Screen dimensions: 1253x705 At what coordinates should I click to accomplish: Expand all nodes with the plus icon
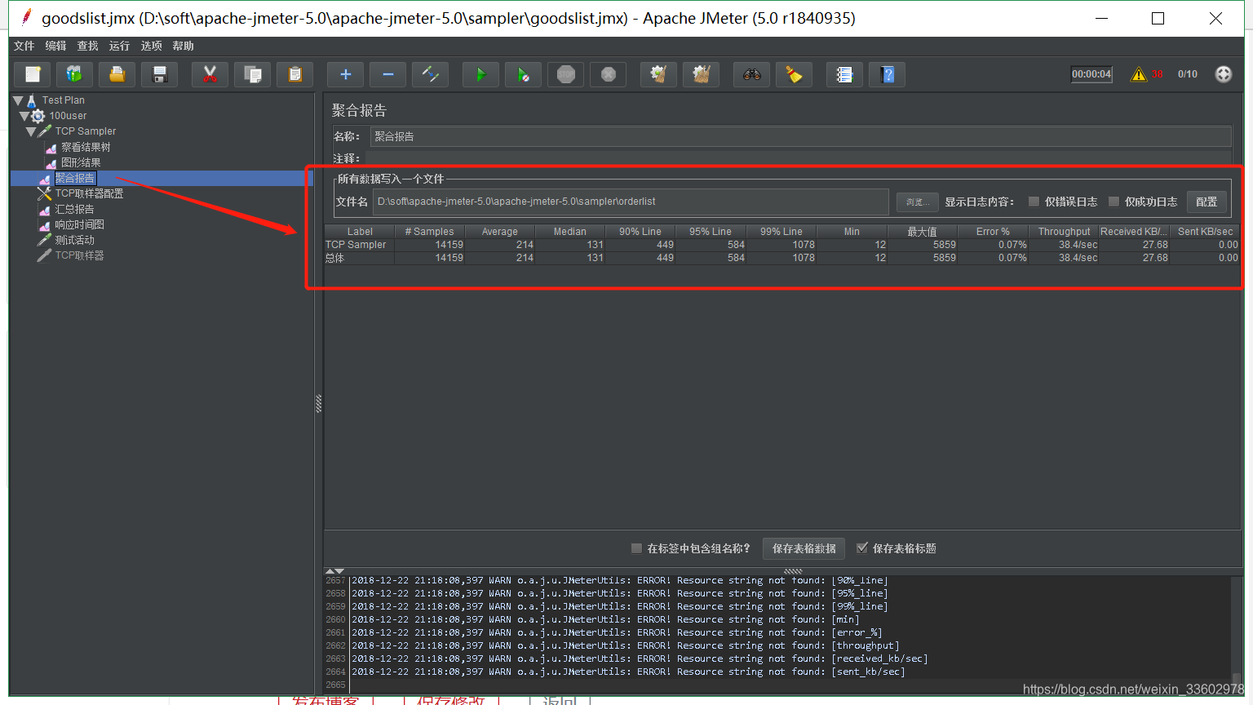pos(346,74)
